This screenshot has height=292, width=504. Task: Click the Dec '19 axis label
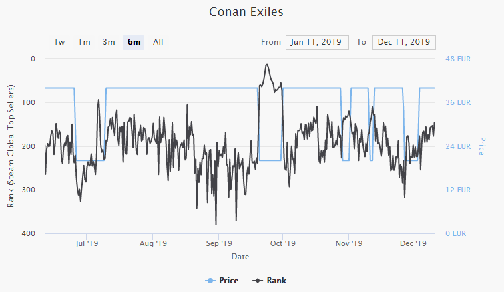click(x=413, y=244)
